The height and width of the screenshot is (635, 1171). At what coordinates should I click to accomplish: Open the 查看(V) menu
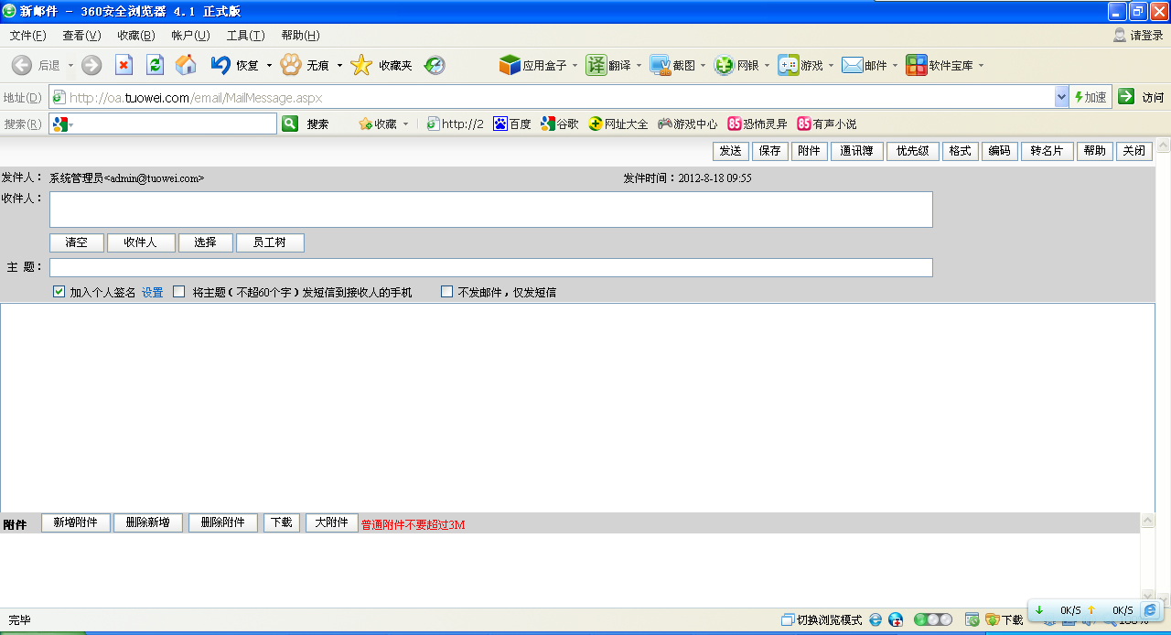point(81,36)
